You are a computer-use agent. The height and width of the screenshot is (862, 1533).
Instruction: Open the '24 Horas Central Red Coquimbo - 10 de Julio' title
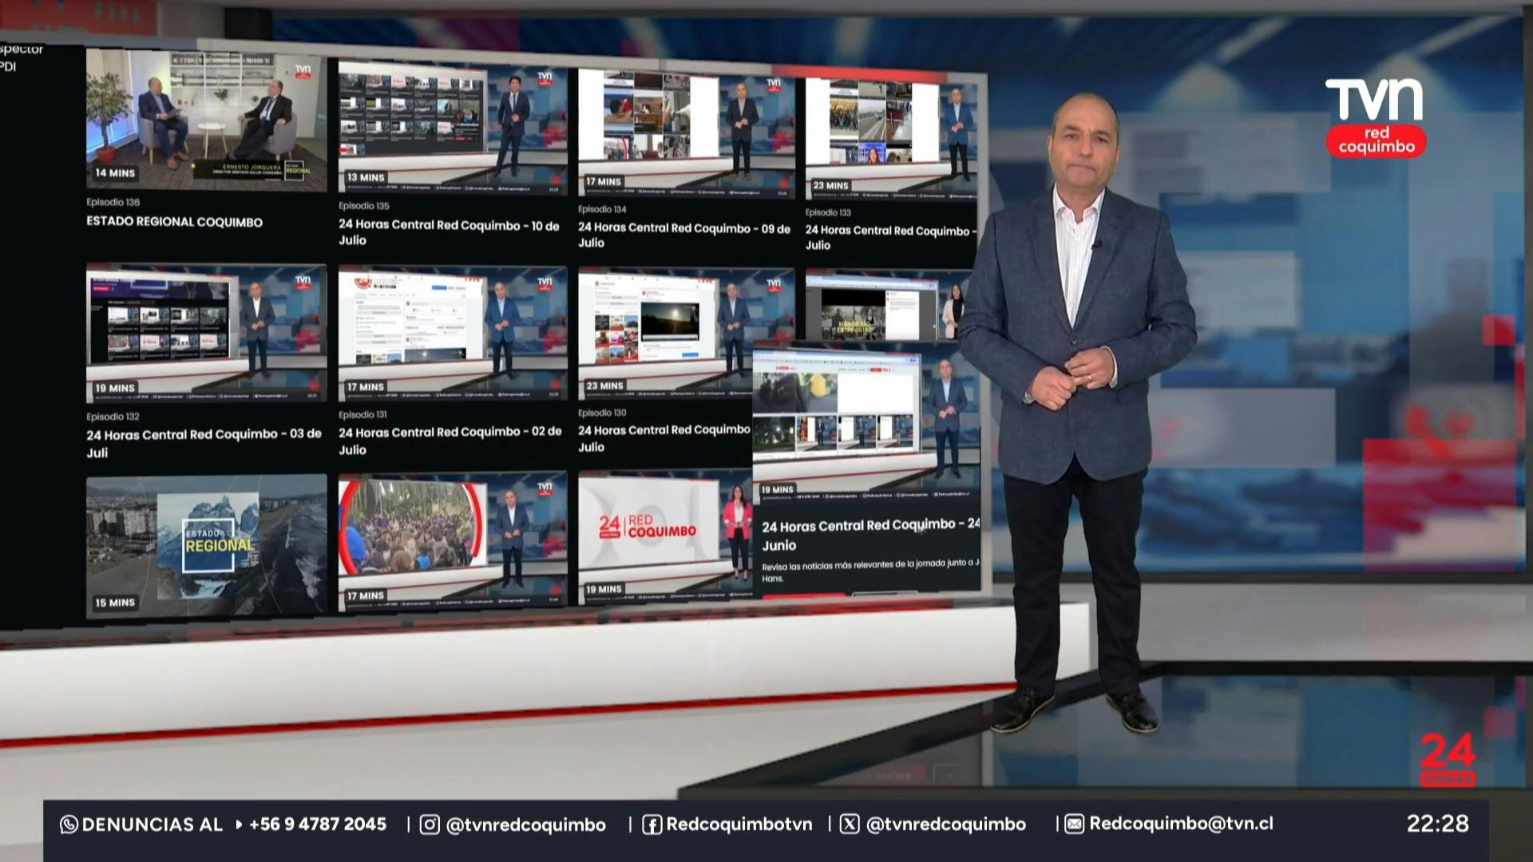(x=449, y=232)
